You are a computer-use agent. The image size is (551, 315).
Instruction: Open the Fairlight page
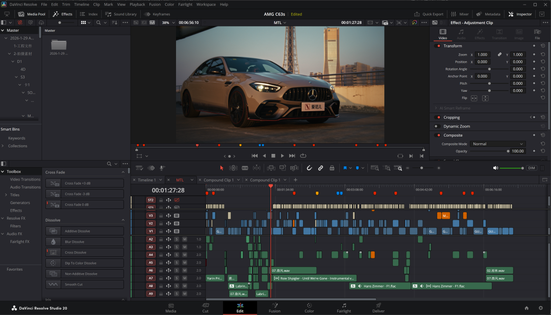[x=344, y=308]
